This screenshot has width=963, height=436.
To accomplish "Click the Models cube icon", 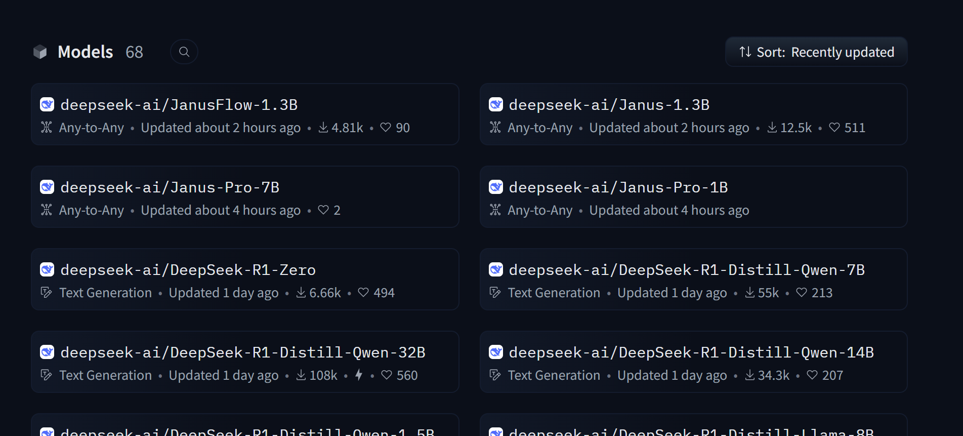I will 40,52.
